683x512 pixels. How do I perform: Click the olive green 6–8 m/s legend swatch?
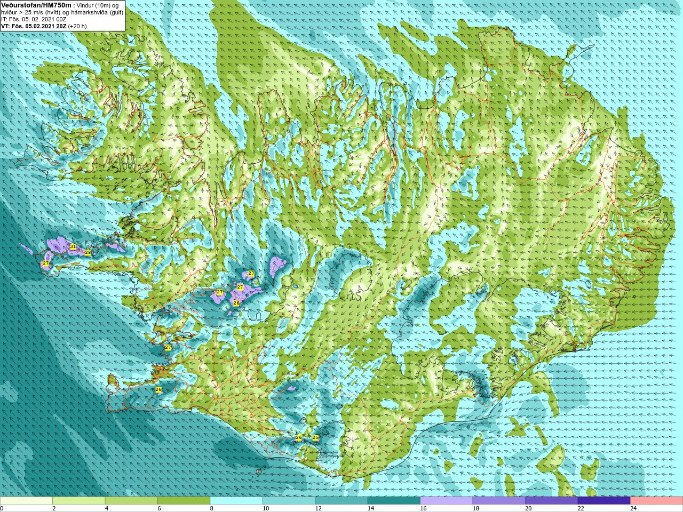pyautogui.click(x=184, y=501)
